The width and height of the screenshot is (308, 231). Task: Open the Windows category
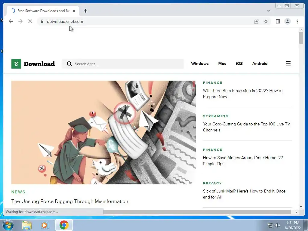pos(200,63)
